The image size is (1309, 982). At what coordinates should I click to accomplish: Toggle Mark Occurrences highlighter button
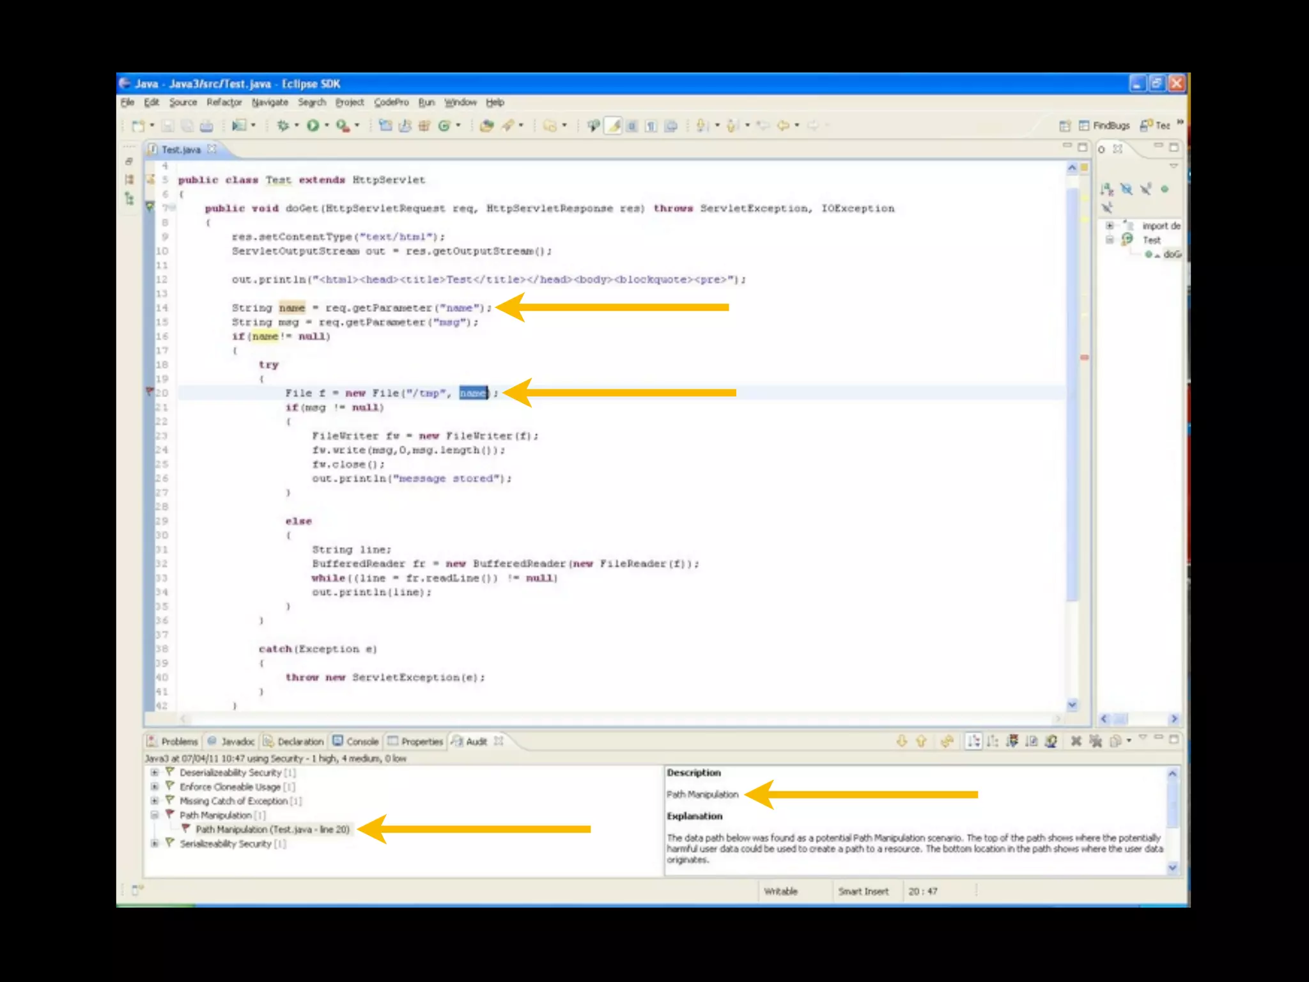pos(614,126)
